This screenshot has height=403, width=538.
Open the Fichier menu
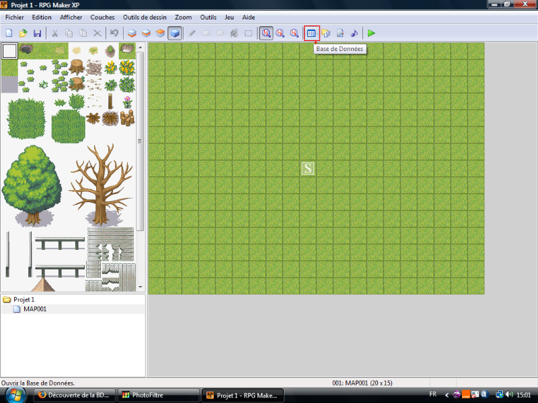[x=15, y=17]
